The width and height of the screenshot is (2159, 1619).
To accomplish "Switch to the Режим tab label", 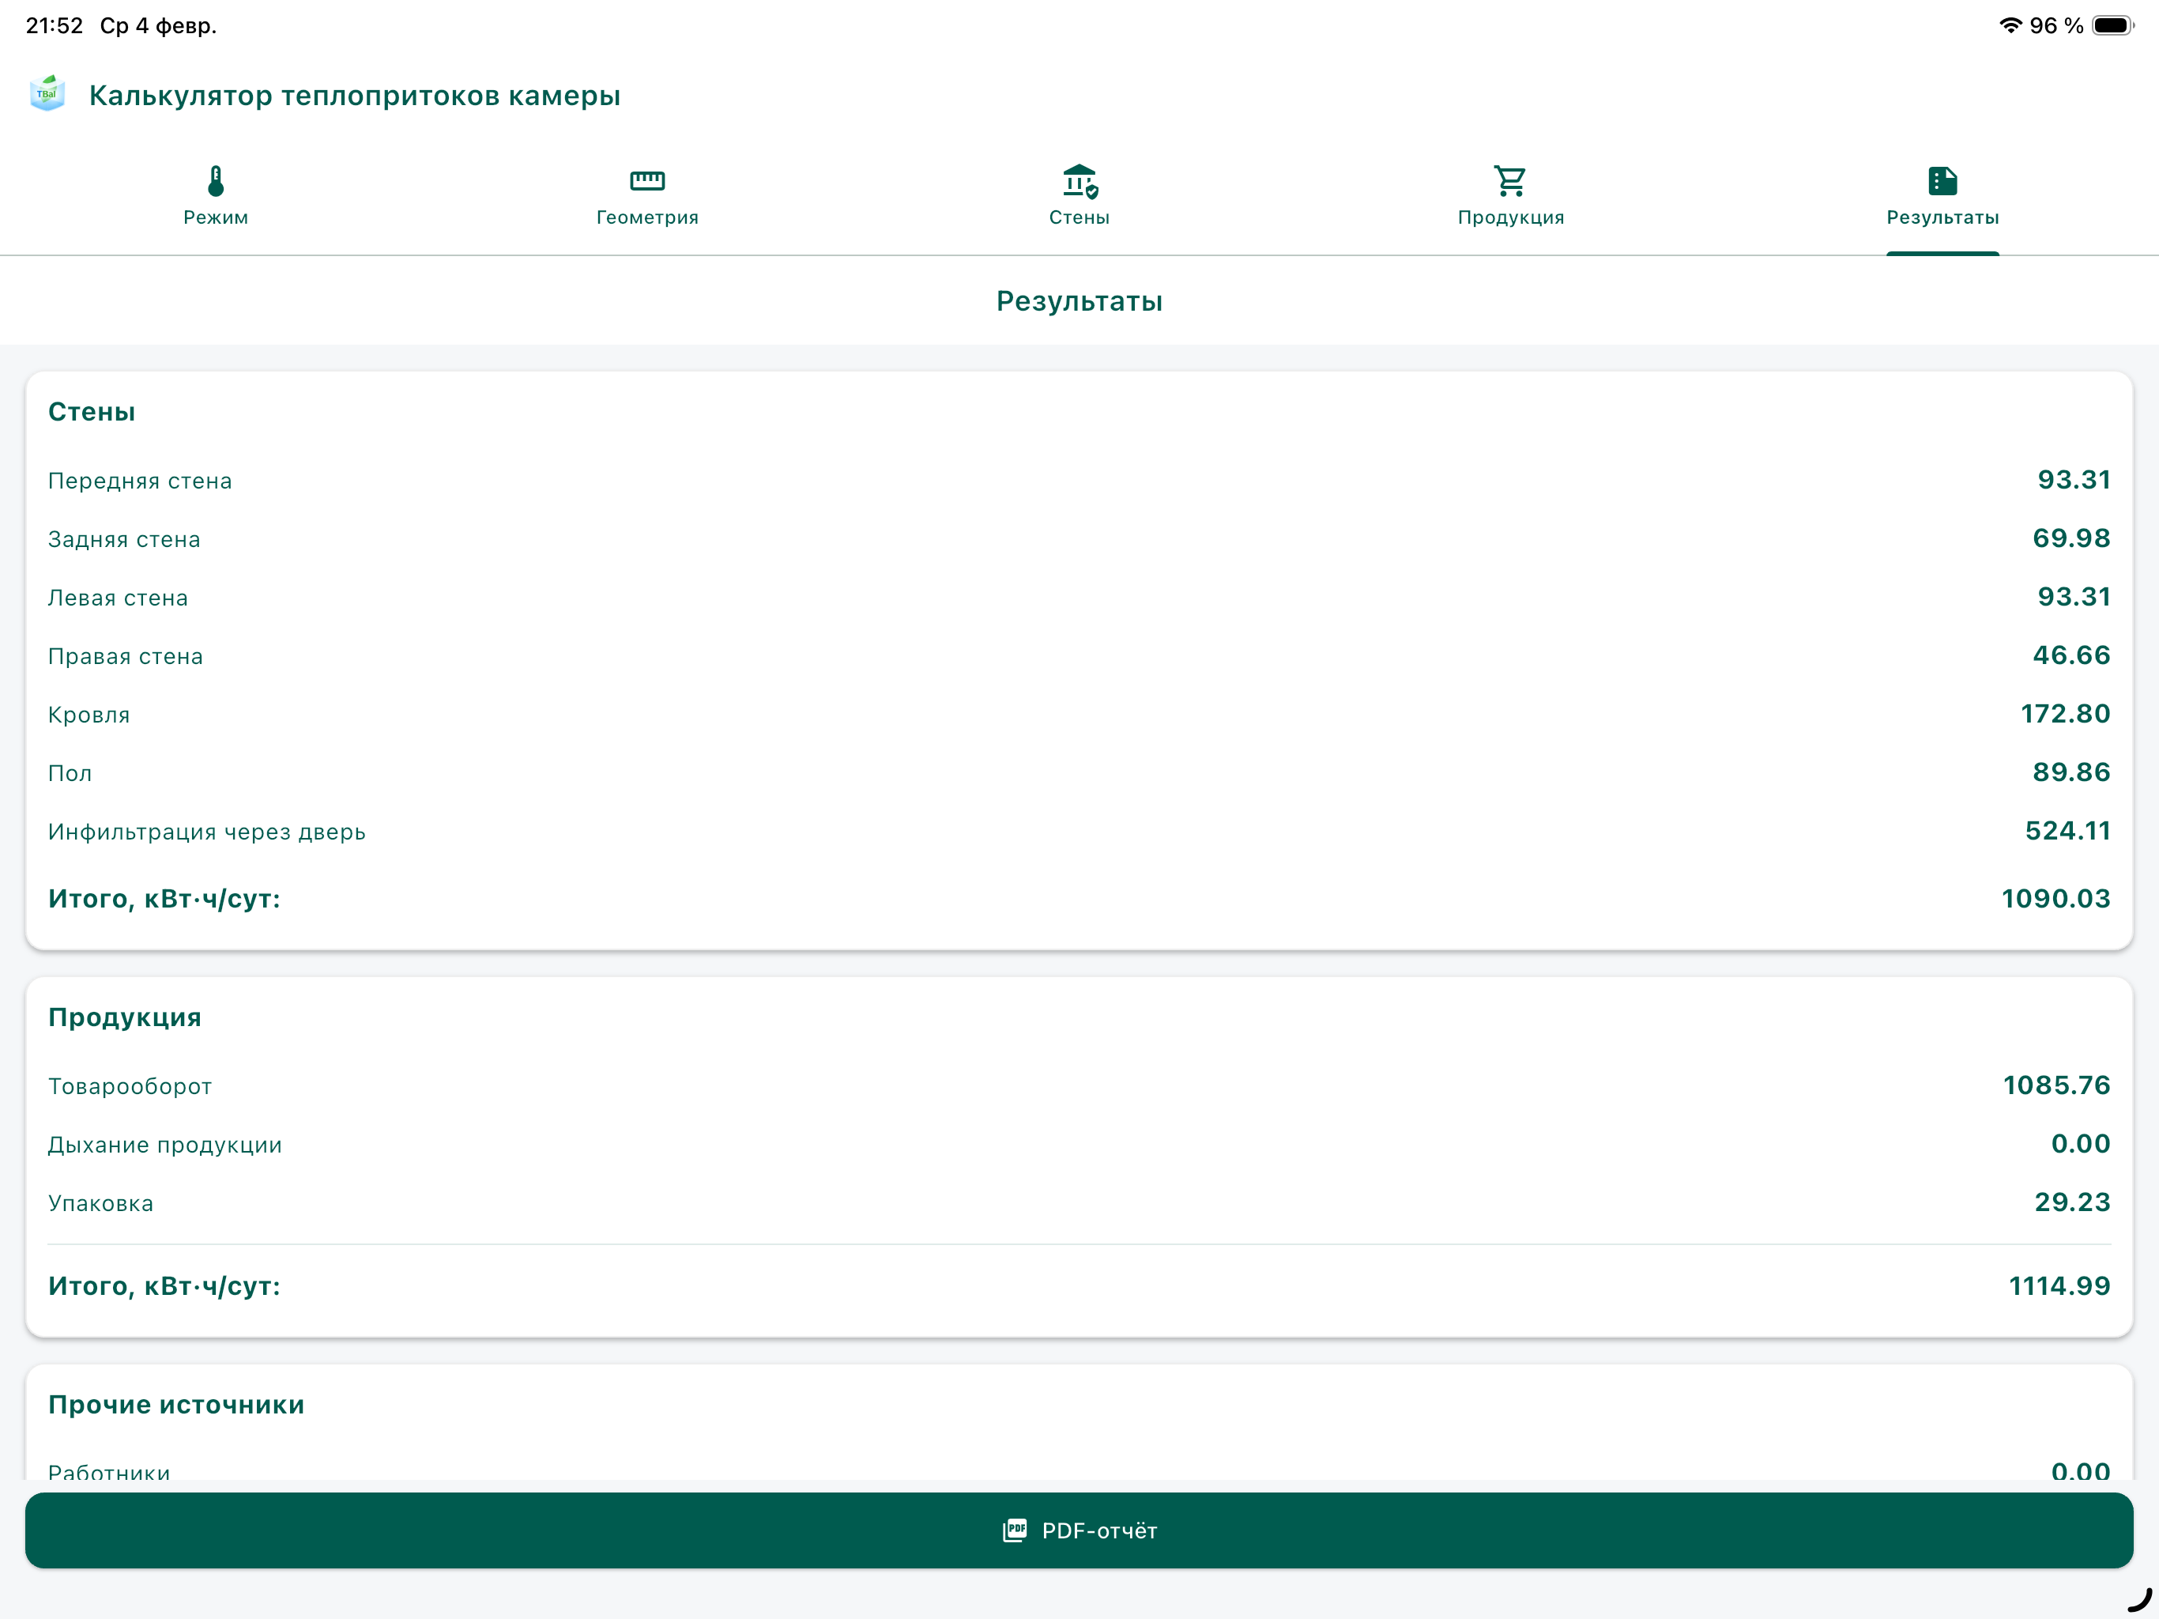I will [x=216, y=217].
